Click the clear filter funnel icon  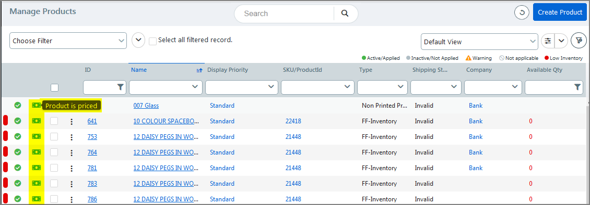[579, 41]
